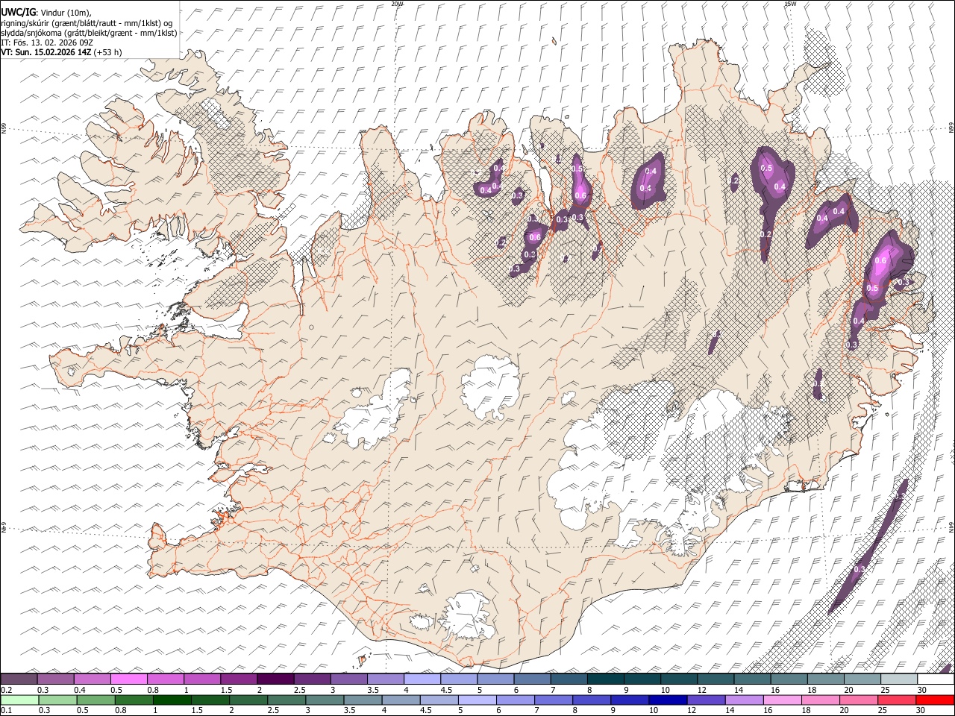Select upper legend swatch between 4 and 4.5

[422, 679]
